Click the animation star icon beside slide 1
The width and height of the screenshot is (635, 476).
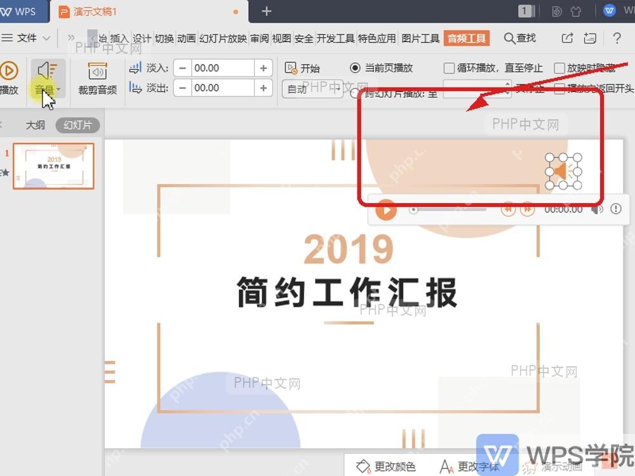tap(4, 173)
